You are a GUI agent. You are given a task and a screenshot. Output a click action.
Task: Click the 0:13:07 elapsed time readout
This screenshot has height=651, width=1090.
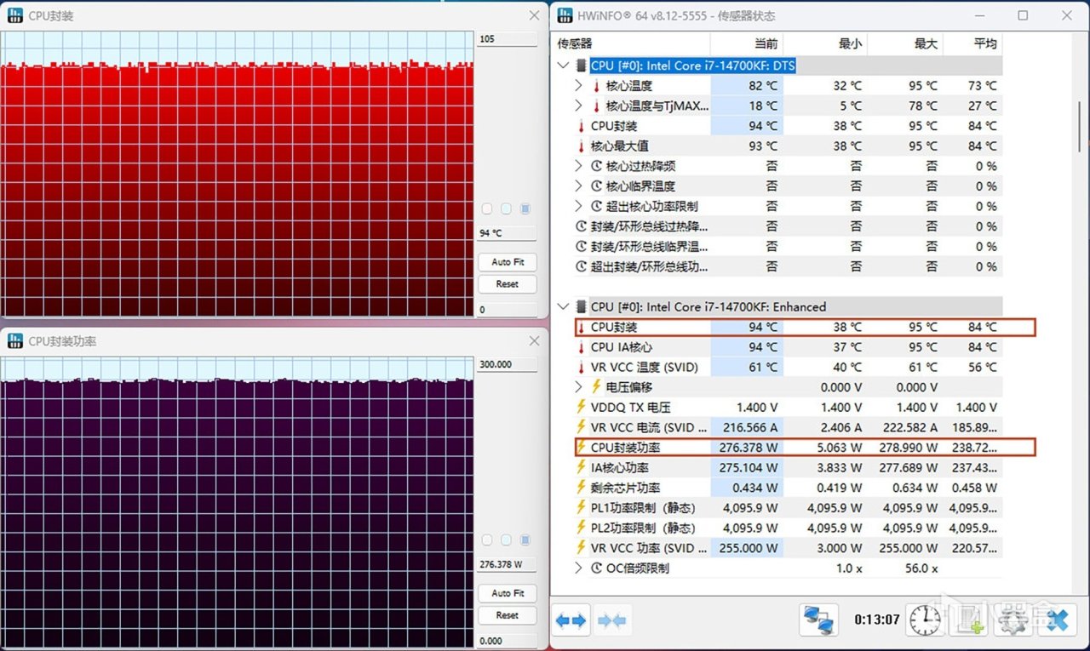[x=876, y=620]
